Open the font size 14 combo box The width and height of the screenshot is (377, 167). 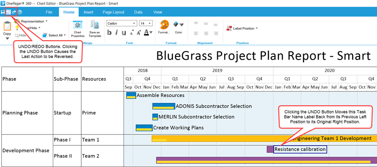click(x=146, y=23)
